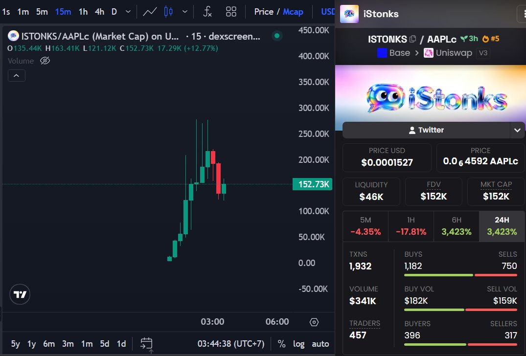Open go-to-date calendar icon

146,344
